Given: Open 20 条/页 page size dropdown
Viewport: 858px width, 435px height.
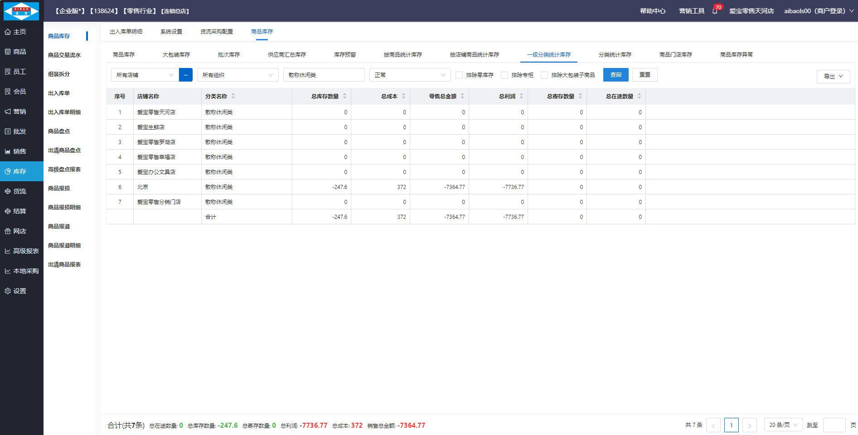Looking at the screenshot, I should (783, 425).
